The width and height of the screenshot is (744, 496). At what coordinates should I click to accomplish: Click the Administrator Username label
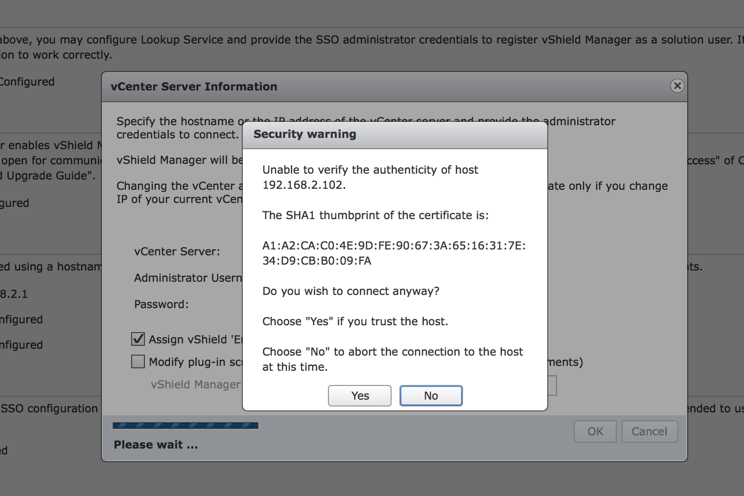click(188, 278)
